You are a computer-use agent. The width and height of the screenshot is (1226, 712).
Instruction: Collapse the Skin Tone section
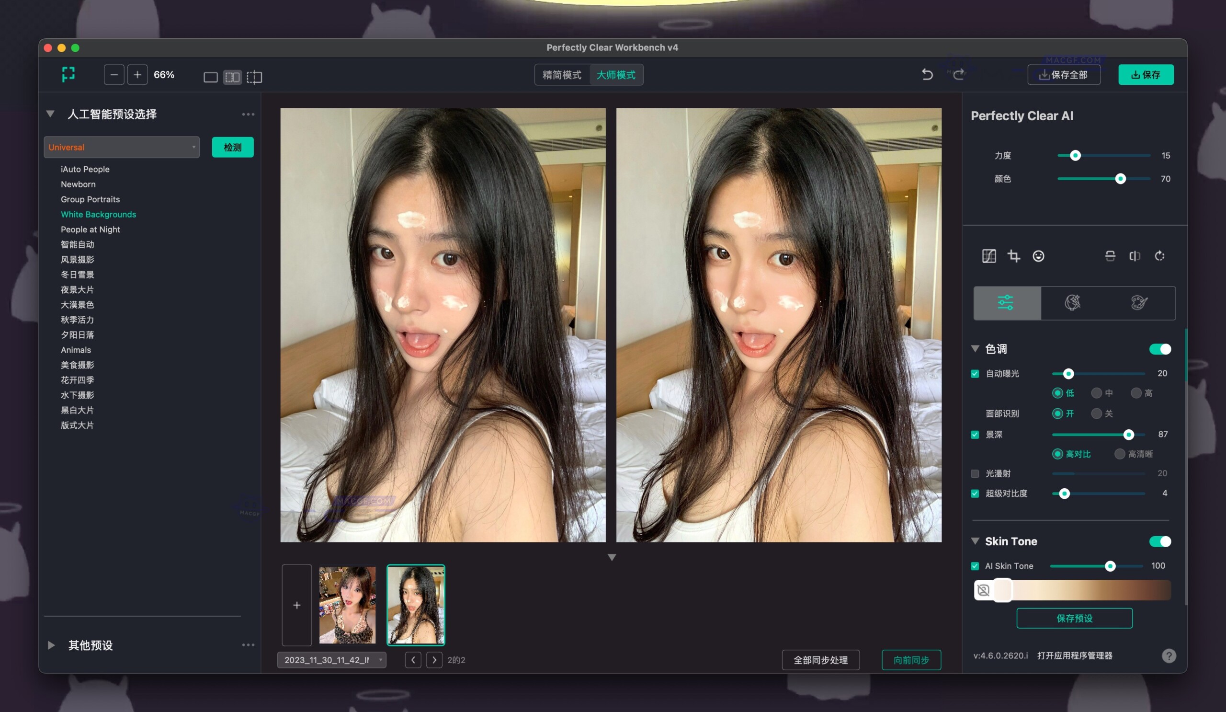[975, 540]
